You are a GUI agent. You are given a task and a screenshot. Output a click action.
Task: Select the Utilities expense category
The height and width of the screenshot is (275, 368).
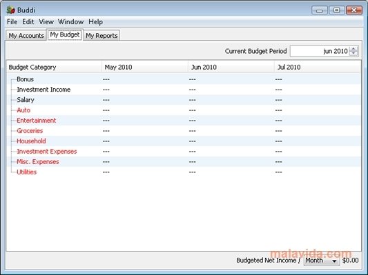tap(27, 172)
